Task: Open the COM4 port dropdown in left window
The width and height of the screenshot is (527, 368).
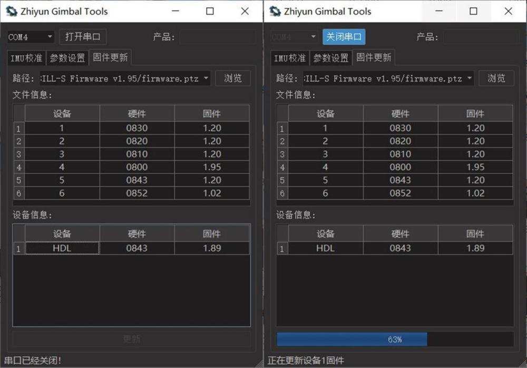Action: pos(30,37)
